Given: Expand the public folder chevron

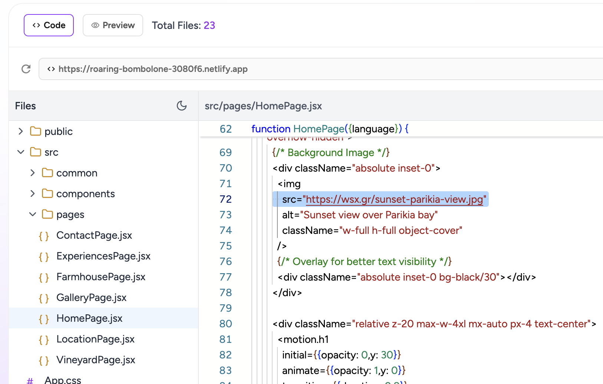Looking at the screenshot, I should click(x=21, y=131).
